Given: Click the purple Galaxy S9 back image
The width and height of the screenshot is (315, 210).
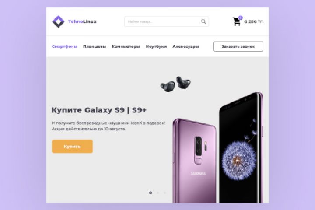Looking at the screenshot, I should [x=194, y=161].
